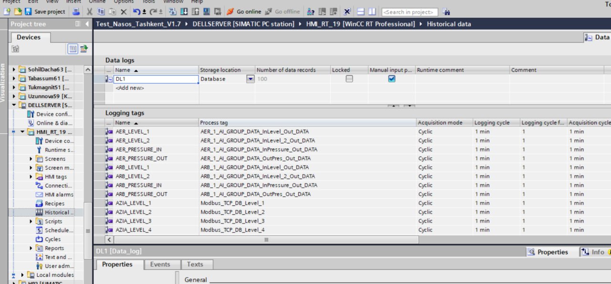
Task: Expand Local modules node
Action: click(22, 275)
